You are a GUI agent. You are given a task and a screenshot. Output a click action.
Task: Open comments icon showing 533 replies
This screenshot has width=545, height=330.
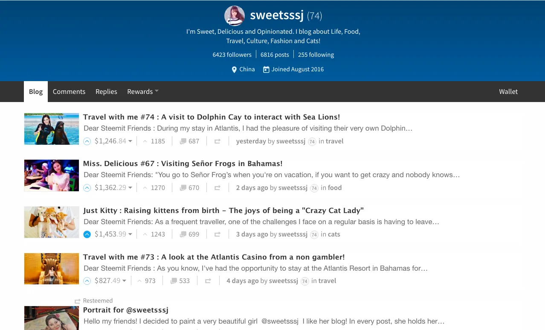point(174,281)
